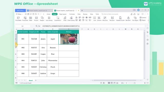Click the vertical scrollbar of the sheet
The image size is (164, 92).
(144, 46)
